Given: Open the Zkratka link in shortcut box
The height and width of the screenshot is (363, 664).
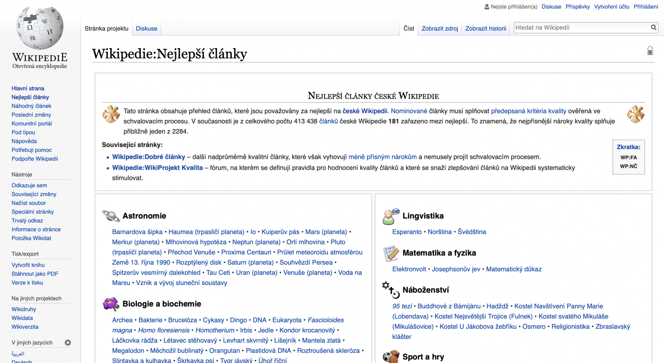Looking at the screenshot, I should coord(627,147).
